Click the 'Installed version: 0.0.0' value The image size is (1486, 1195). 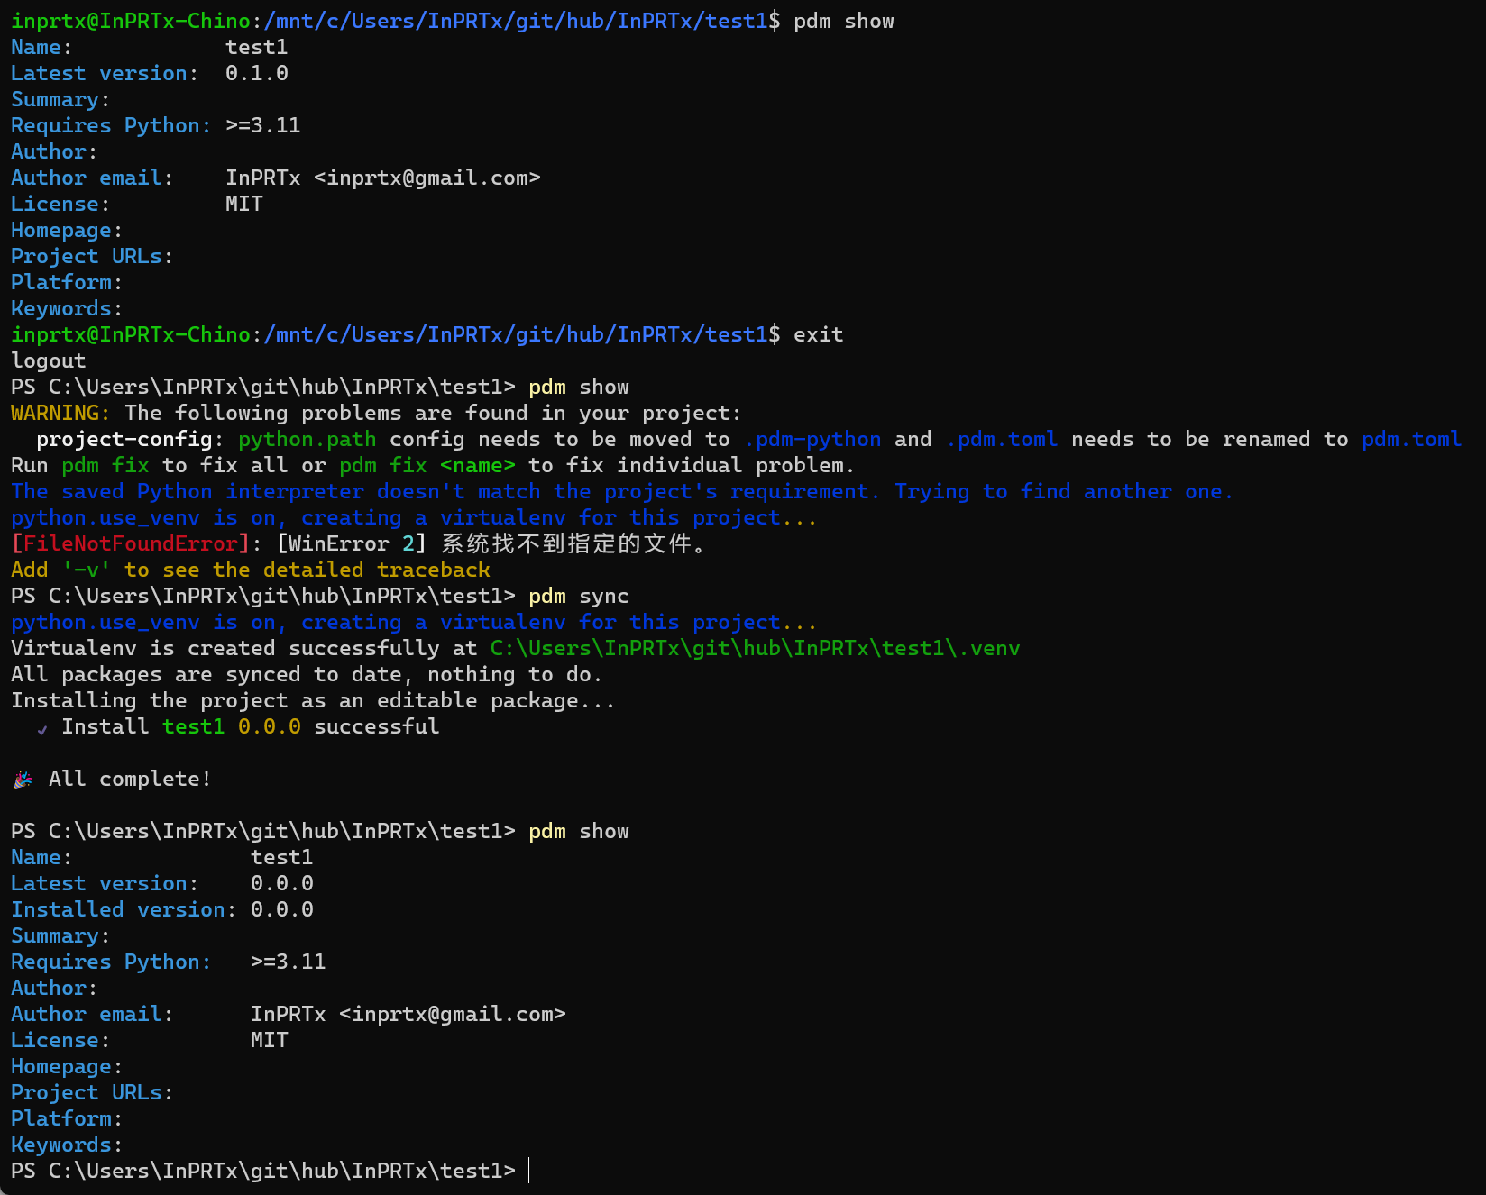pos(282,909)
